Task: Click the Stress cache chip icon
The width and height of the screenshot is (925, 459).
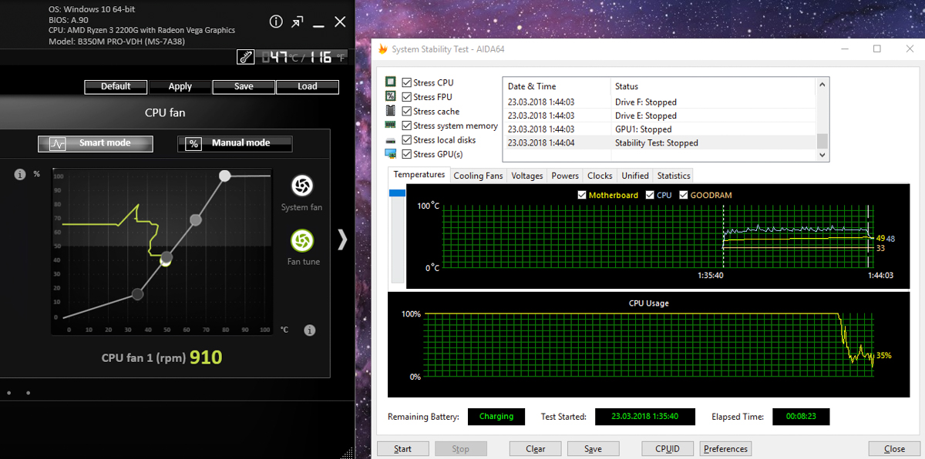Action: coord(390,111)
